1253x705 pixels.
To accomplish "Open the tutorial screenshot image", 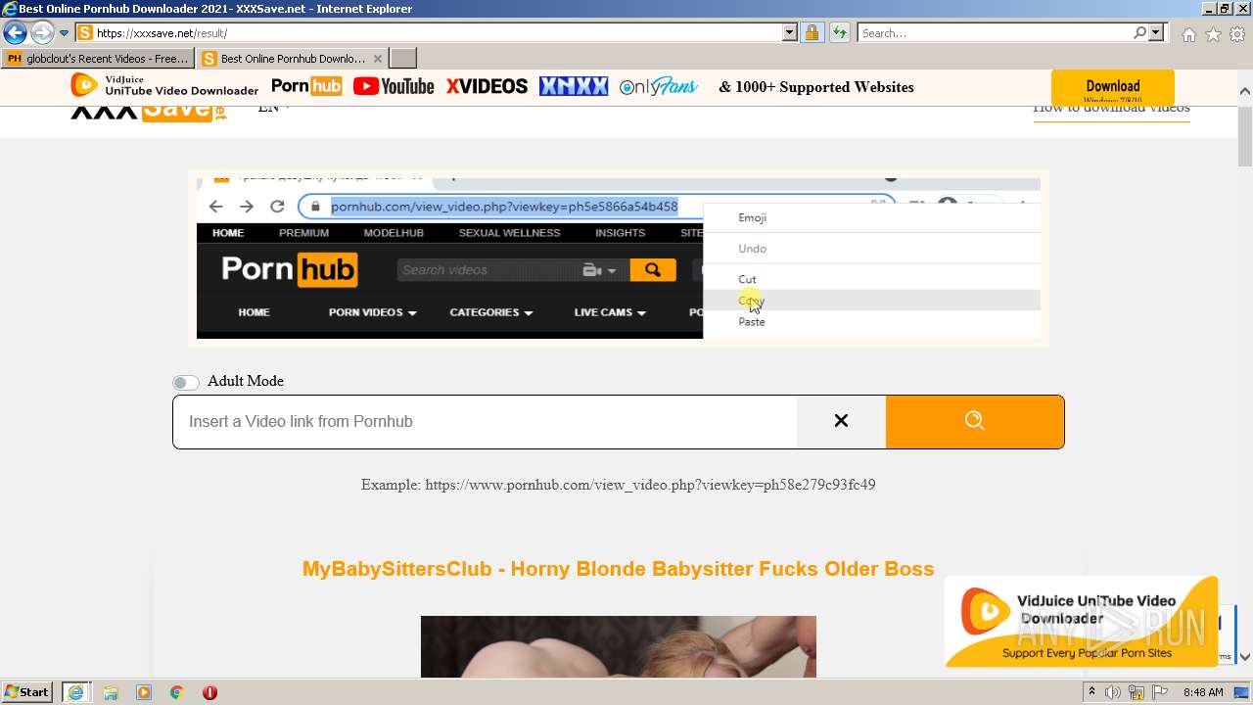I will [x=618, y=258].
